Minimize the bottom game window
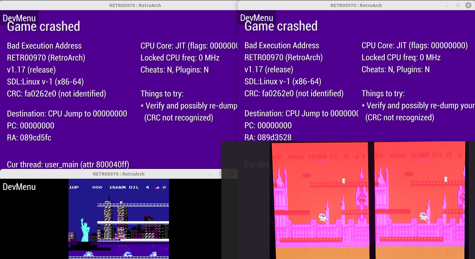475x259 pixels. point(210,174)
